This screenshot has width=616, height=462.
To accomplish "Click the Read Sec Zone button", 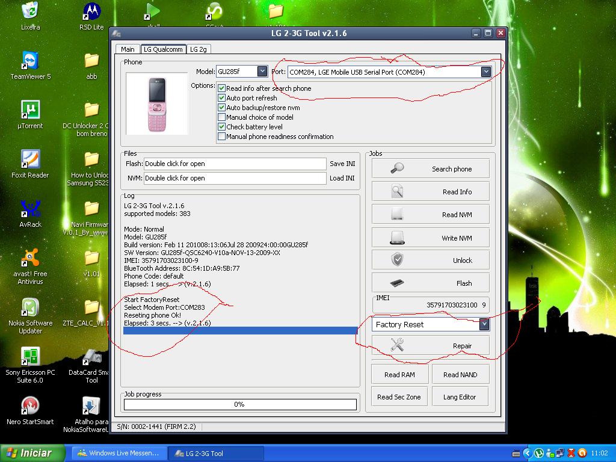I will (399, 397).
